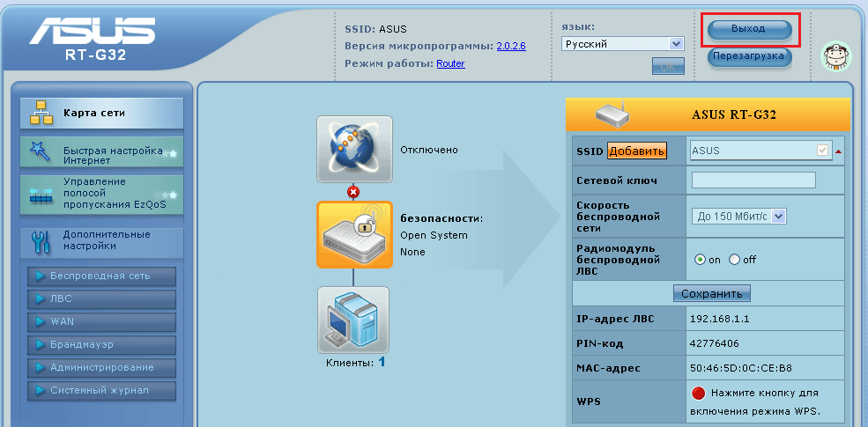Click the Сохранить save button
Image resolution: width=868 pixels, height=427 pixels.
point(711,294)
